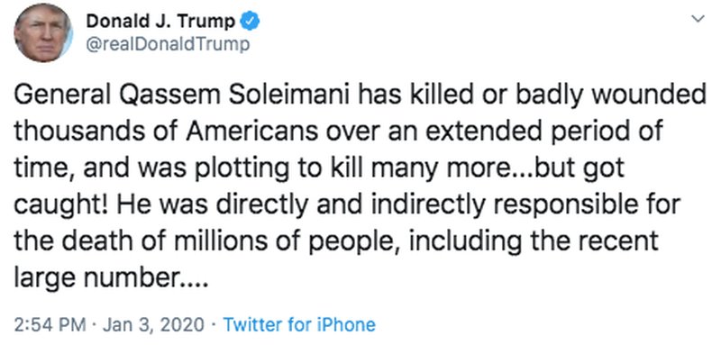Image resolution: width=721 pixels, height=345 pixels.
Task: Click the Twitter for iPhone source link
Action: [299, 325]
